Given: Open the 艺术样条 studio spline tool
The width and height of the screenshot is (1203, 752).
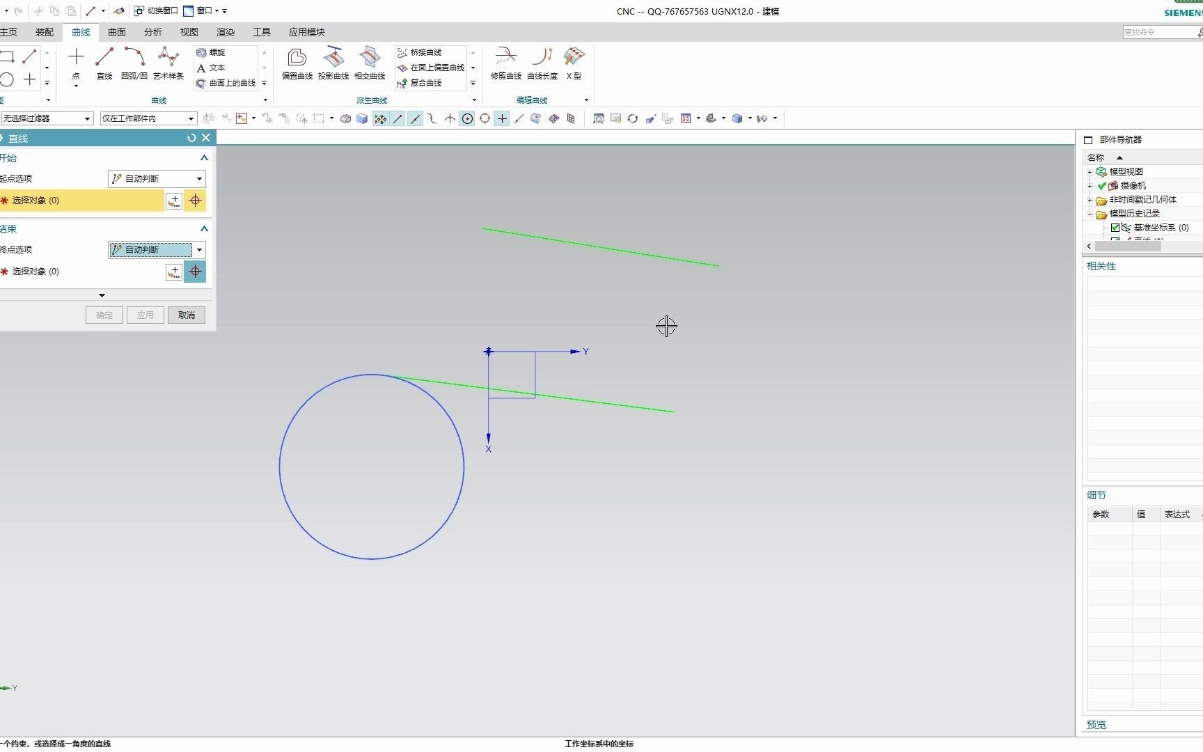Looking at the screenshot, I should [x=168, y=63].
